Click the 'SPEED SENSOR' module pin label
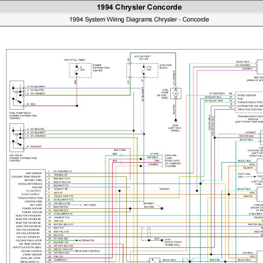The height and width of the screenshot is (263, 263). pos(247,95)
